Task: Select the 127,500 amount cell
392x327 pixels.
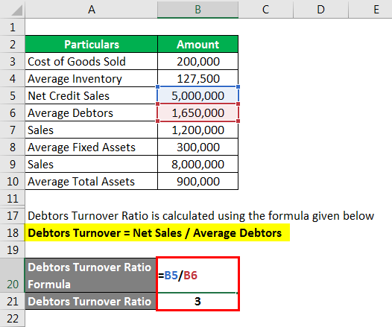Action: 197,78
